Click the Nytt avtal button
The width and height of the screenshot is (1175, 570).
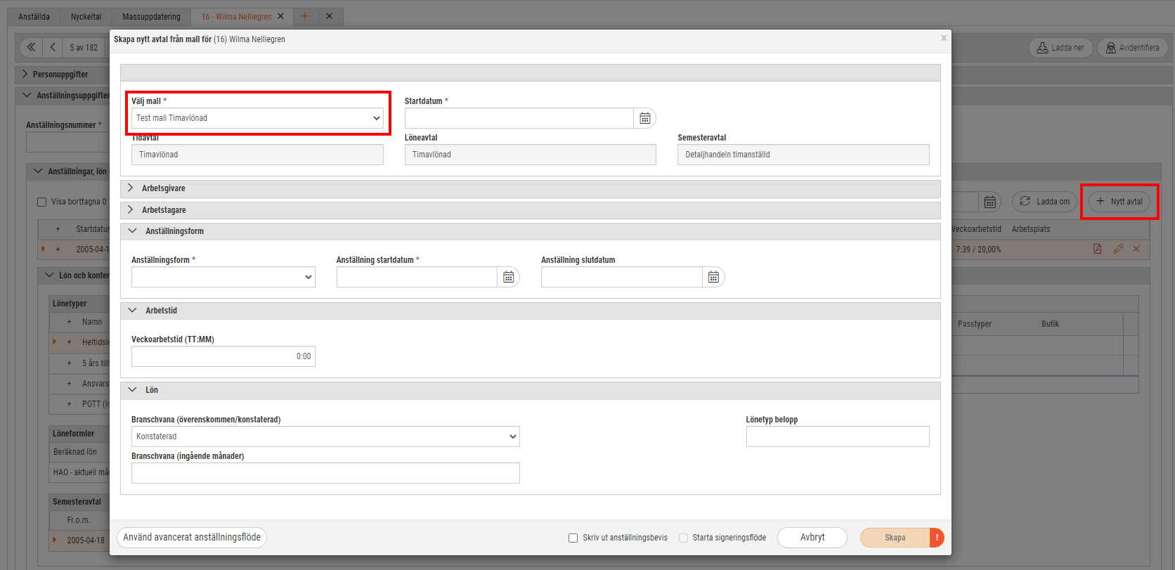click(1119, 202)
